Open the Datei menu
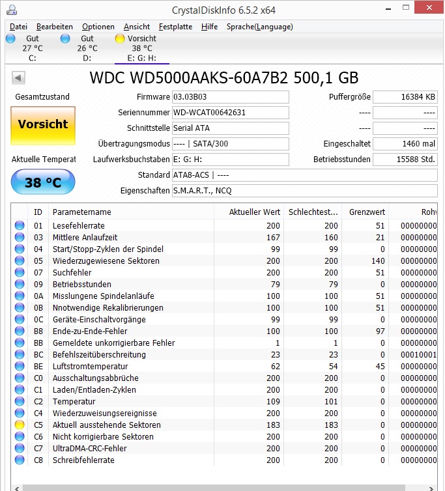445x491 pixels. point(18,27)
